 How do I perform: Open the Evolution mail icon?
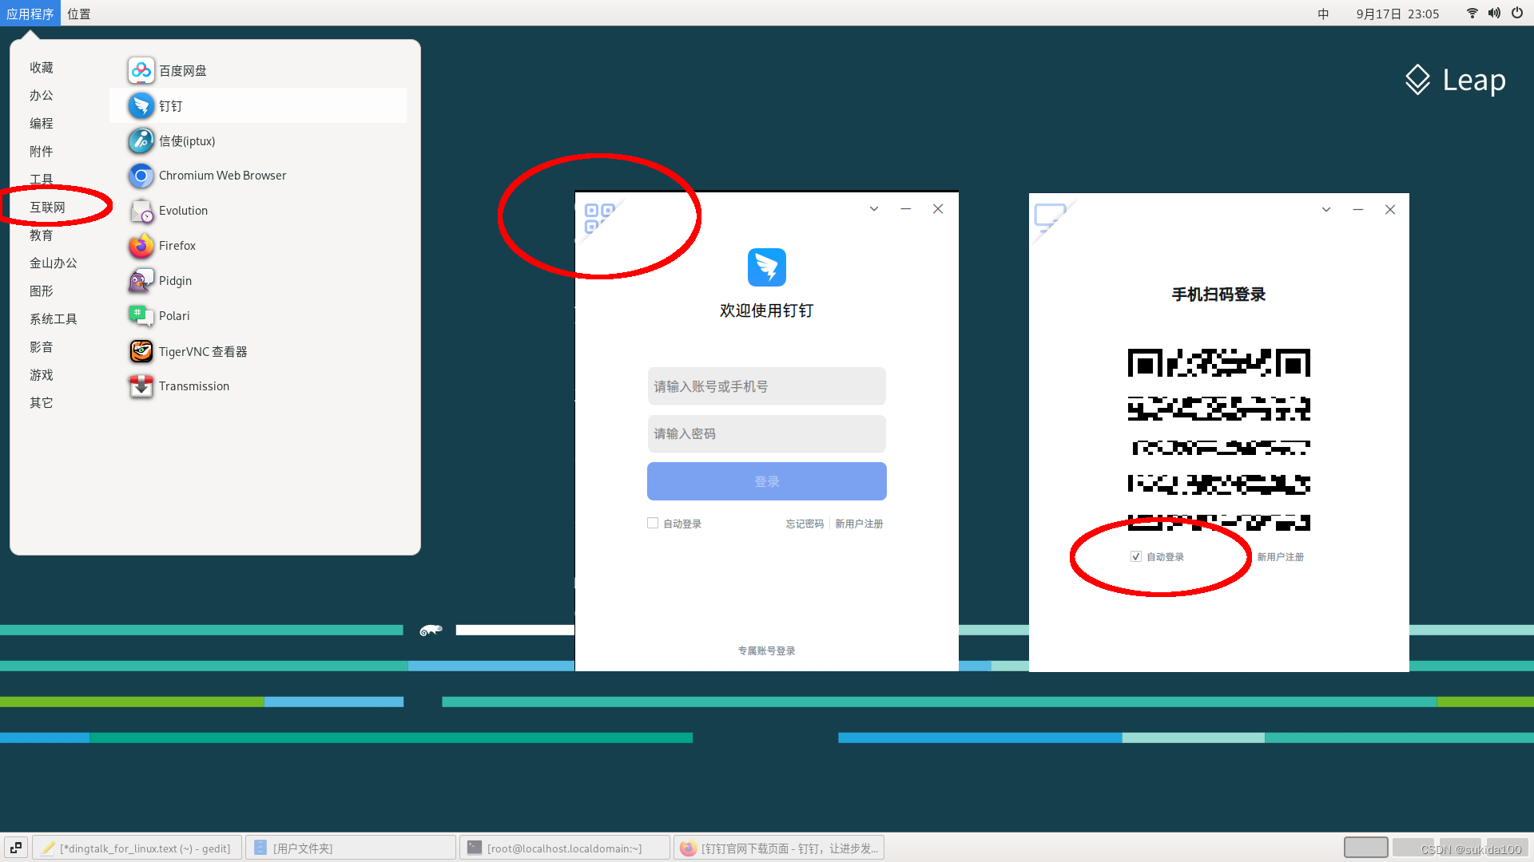coord(141,211)
